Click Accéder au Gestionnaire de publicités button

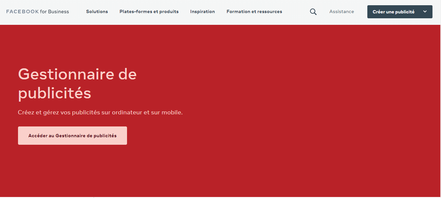[72, 136]
